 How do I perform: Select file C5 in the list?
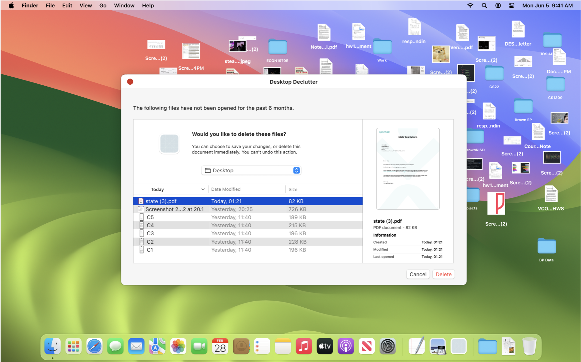pos(248,217)
